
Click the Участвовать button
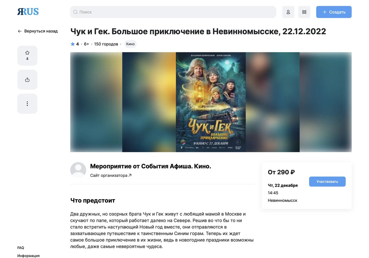327,181
